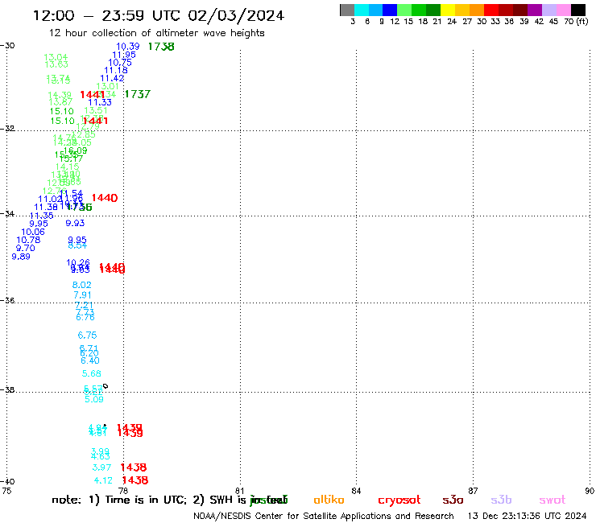Image resolution: width=596 pixels, height=523 pixels.
Task: Select the orange swatch in the color scale
Action: coord(477,10)
